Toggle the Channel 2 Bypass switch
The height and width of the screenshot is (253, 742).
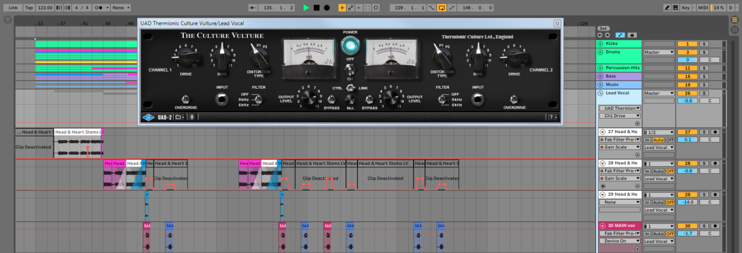pos(370,100)
